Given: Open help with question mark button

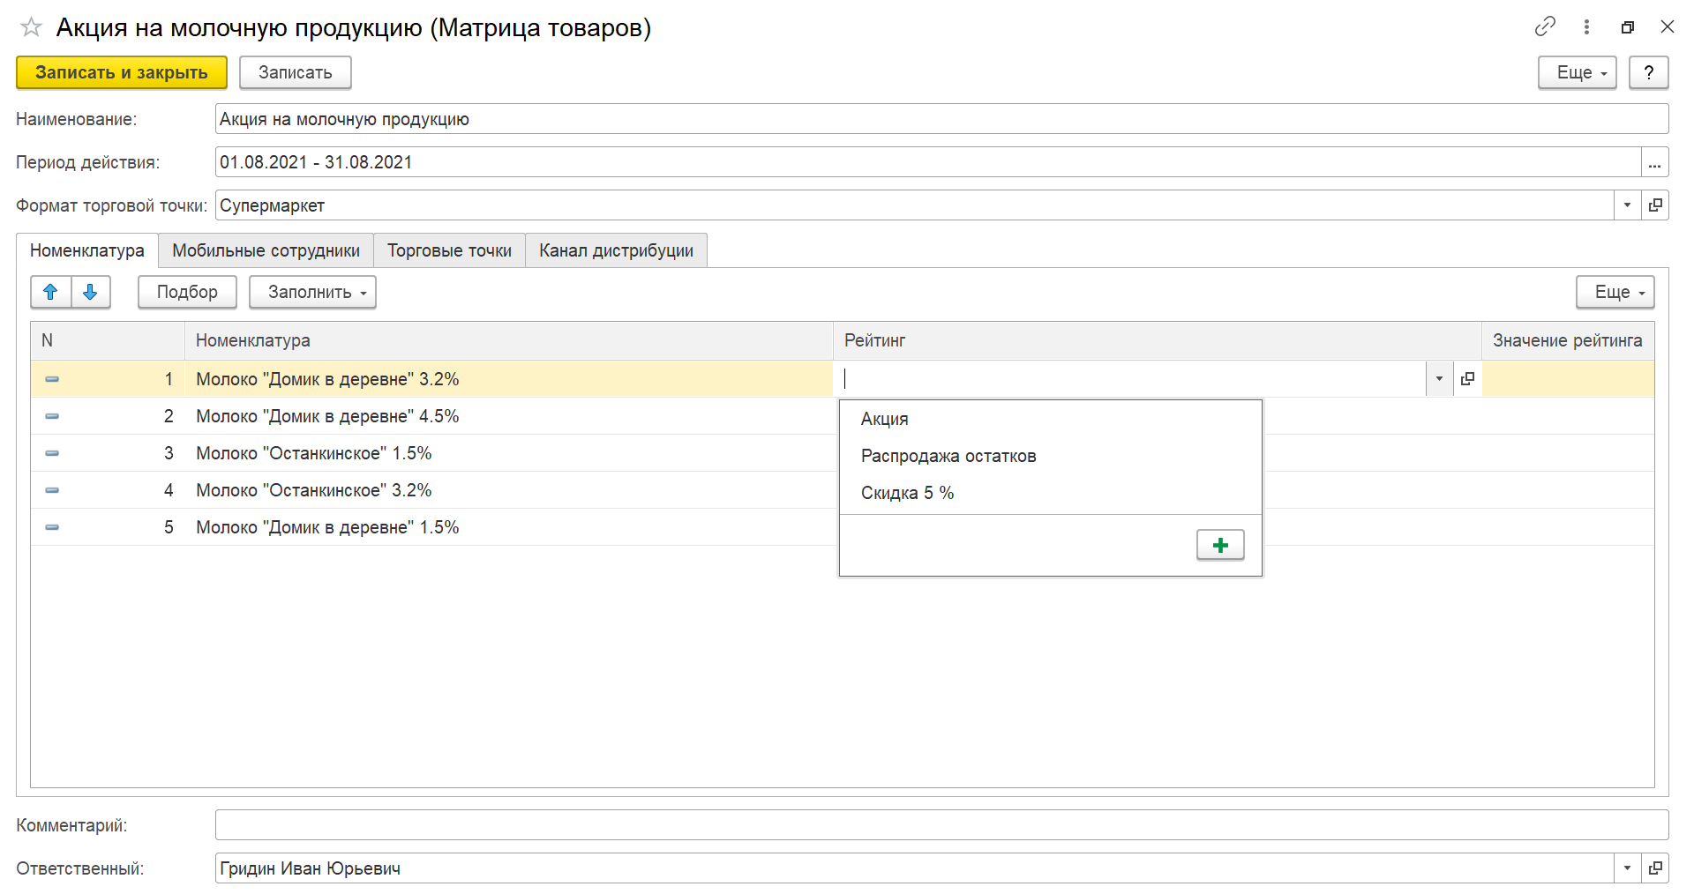Looking at the screenshot, I should (x=1648, y=72).
